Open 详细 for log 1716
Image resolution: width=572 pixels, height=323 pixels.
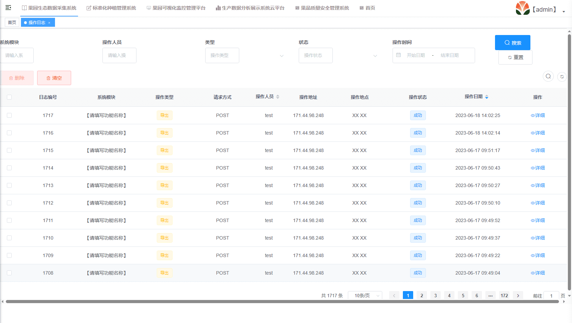pyautogui.click(x=538, y=133)
